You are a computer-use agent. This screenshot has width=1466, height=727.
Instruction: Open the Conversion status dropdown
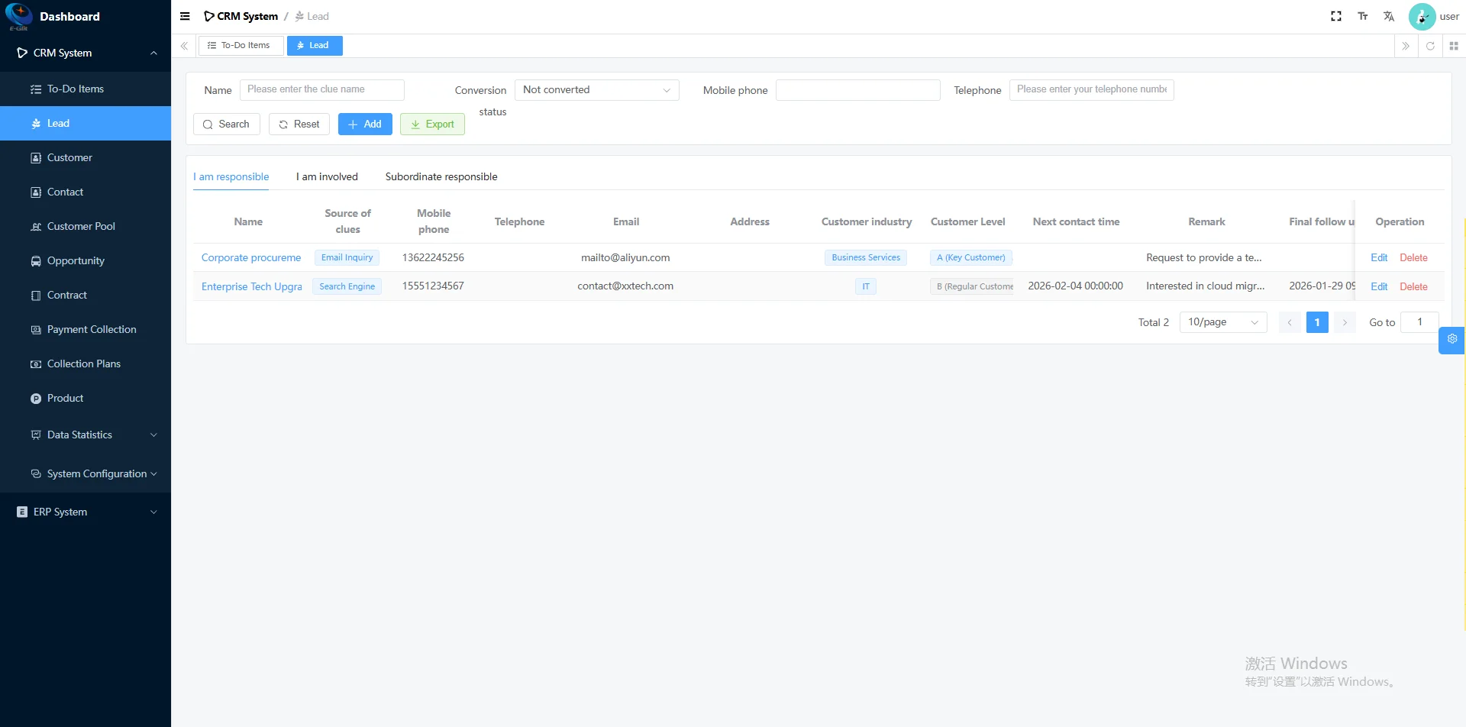point(597,89)
